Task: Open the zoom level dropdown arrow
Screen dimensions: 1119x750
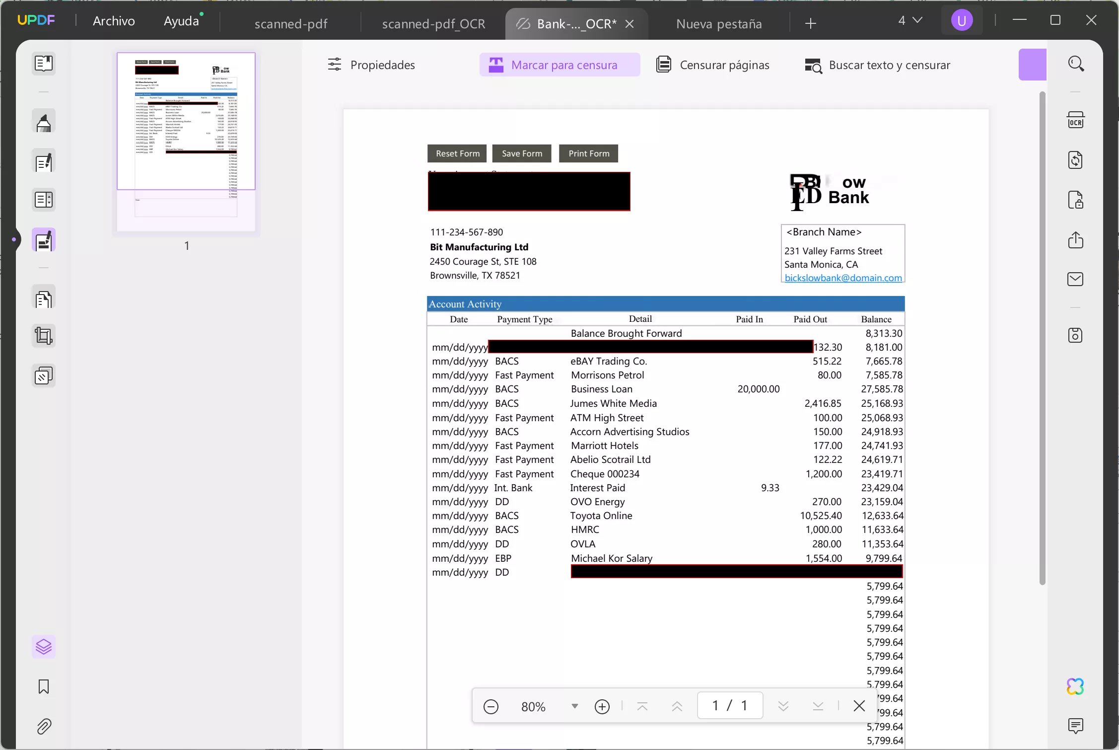Action: [575, 706]
